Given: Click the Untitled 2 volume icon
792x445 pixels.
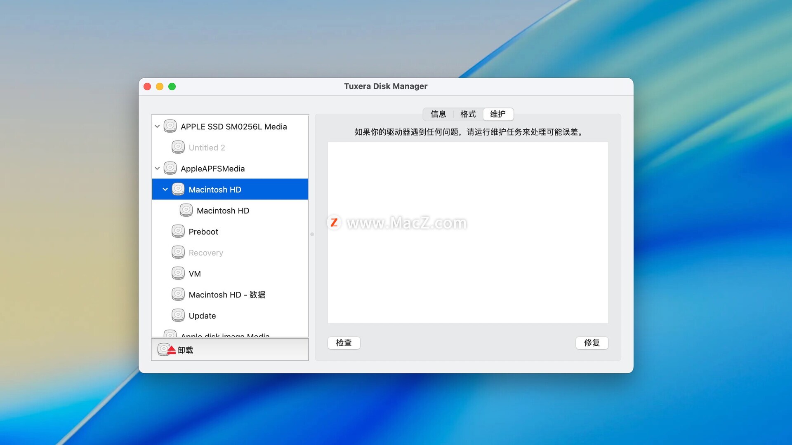Looking at the screenshot, I should pyautogui.click(x=178, y=147).
